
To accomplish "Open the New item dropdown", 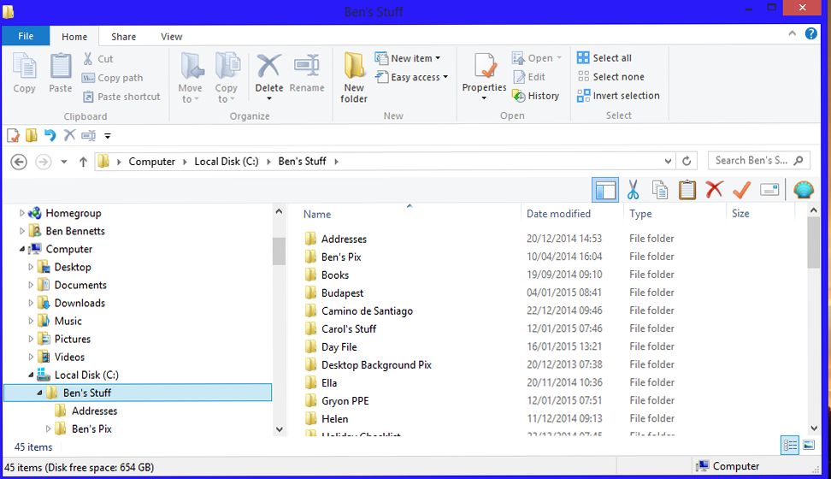I will pyautogui.click(x=415, y=58).
